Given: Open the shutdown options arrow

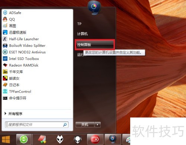Looking at the screenshot, I should 97,125.
